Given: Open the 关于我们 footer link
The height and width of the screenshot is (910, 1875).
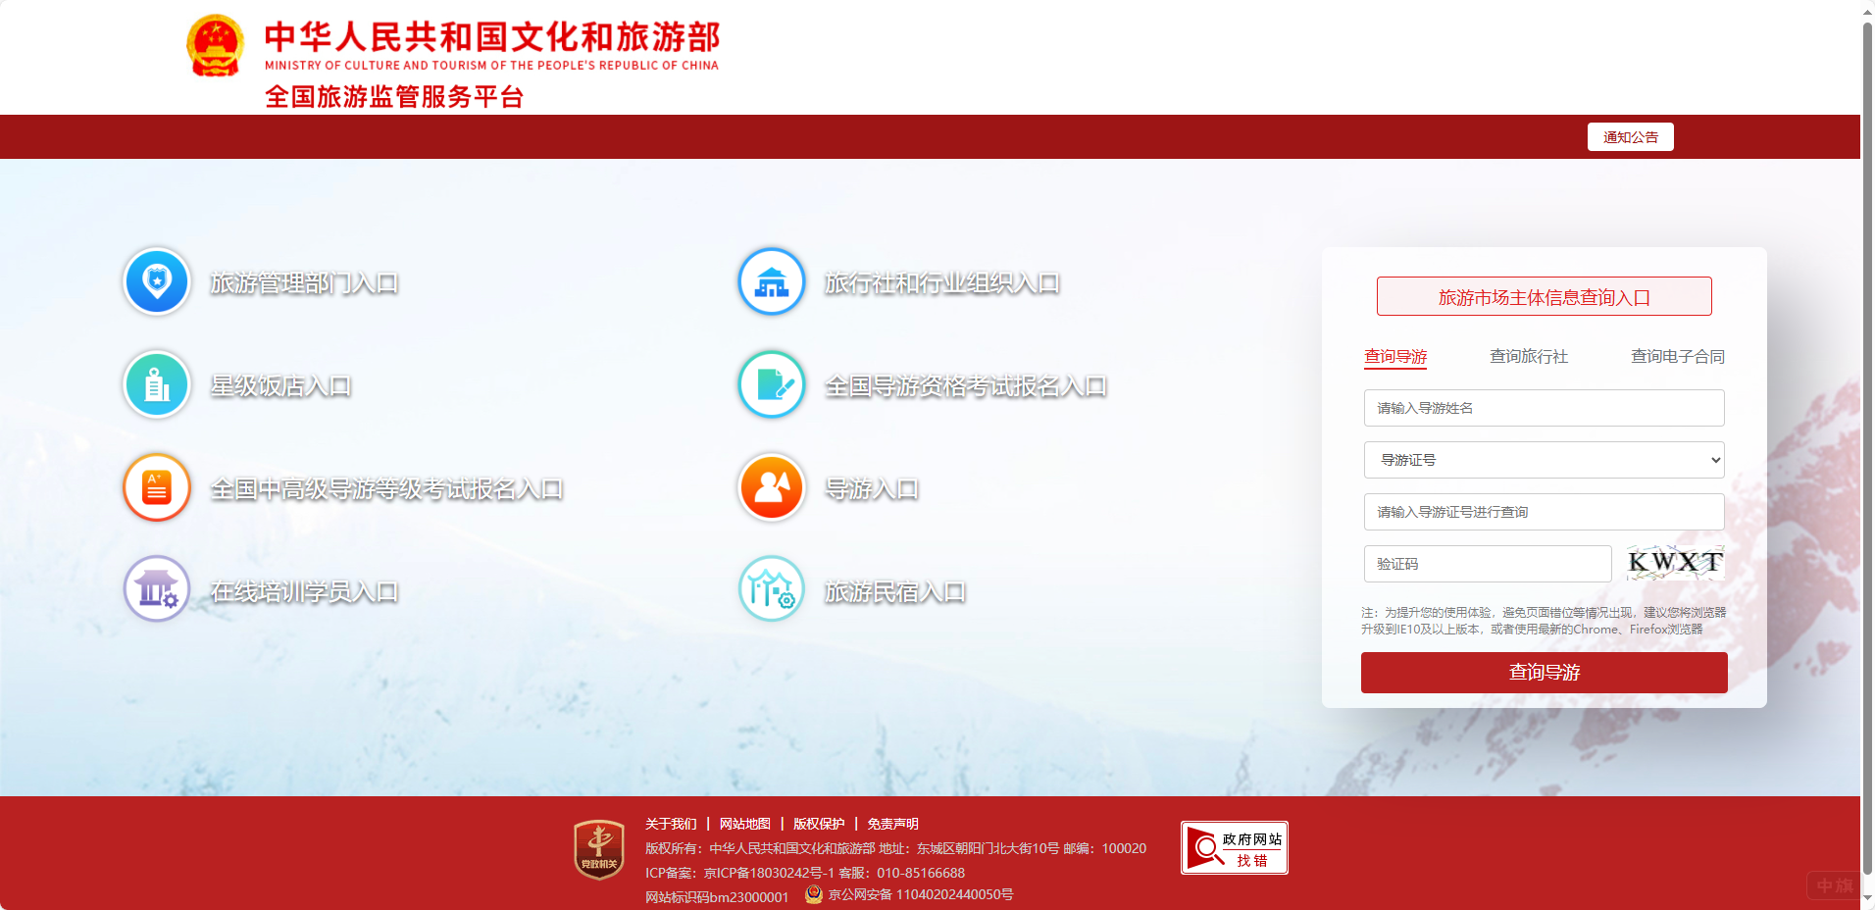Looking at the screenshot, I should 671,824.
